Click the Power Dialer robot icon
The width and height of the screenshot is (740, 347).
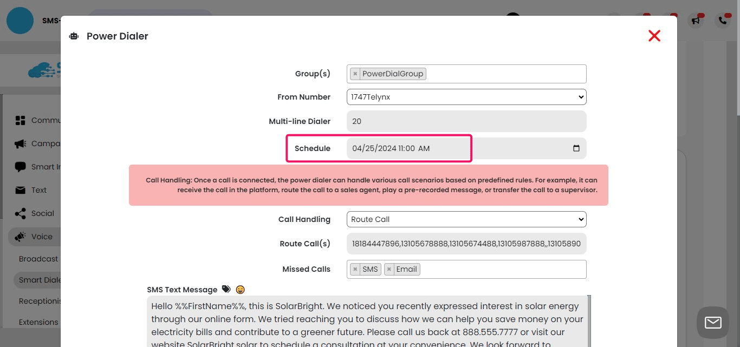click(x=74, y=36)
